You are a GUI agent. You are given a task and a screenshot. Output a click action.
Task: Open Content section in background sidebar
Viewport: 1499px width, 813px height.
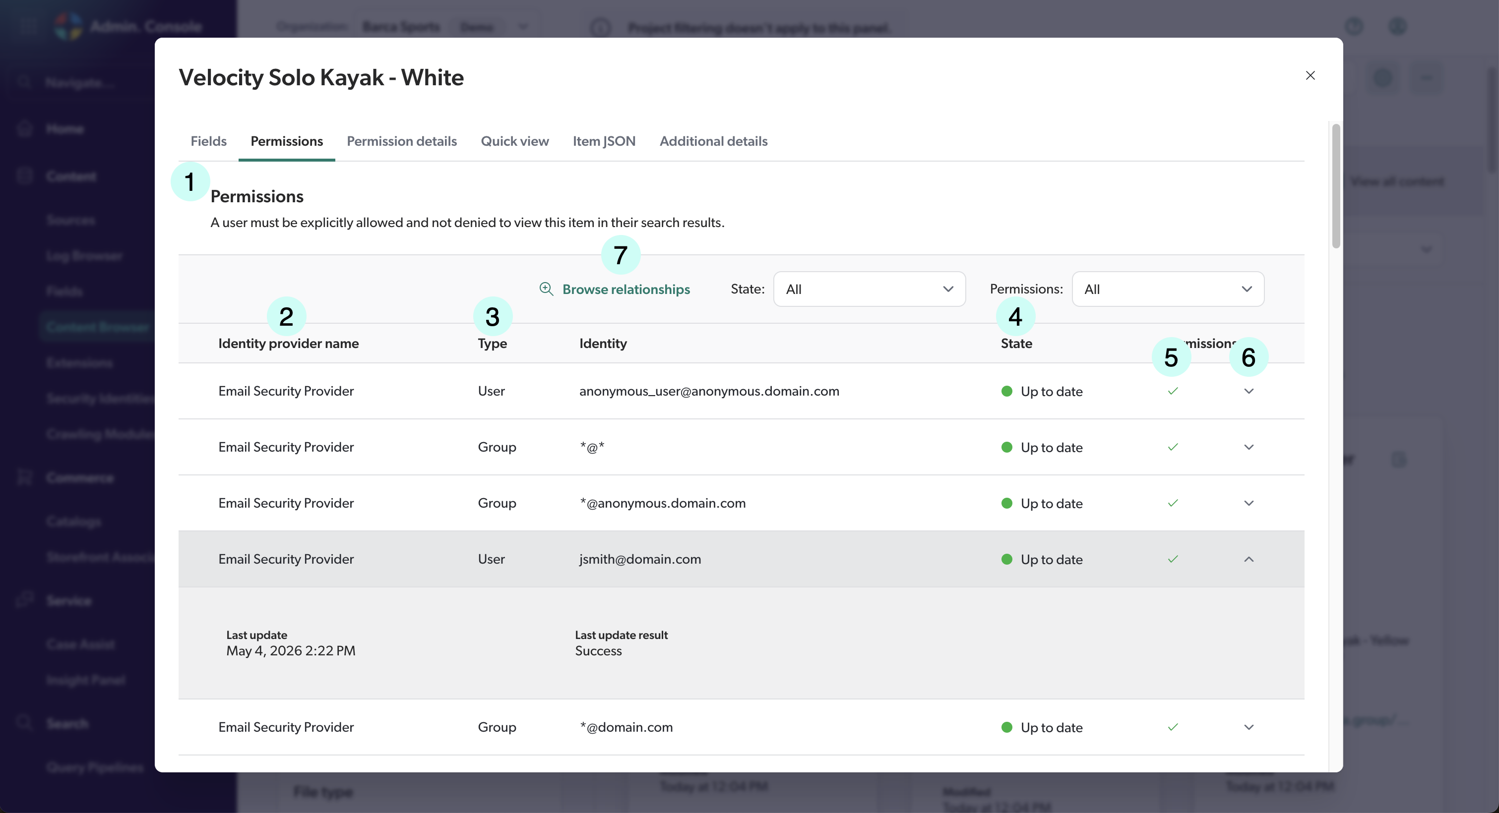[x=71, y=176]
